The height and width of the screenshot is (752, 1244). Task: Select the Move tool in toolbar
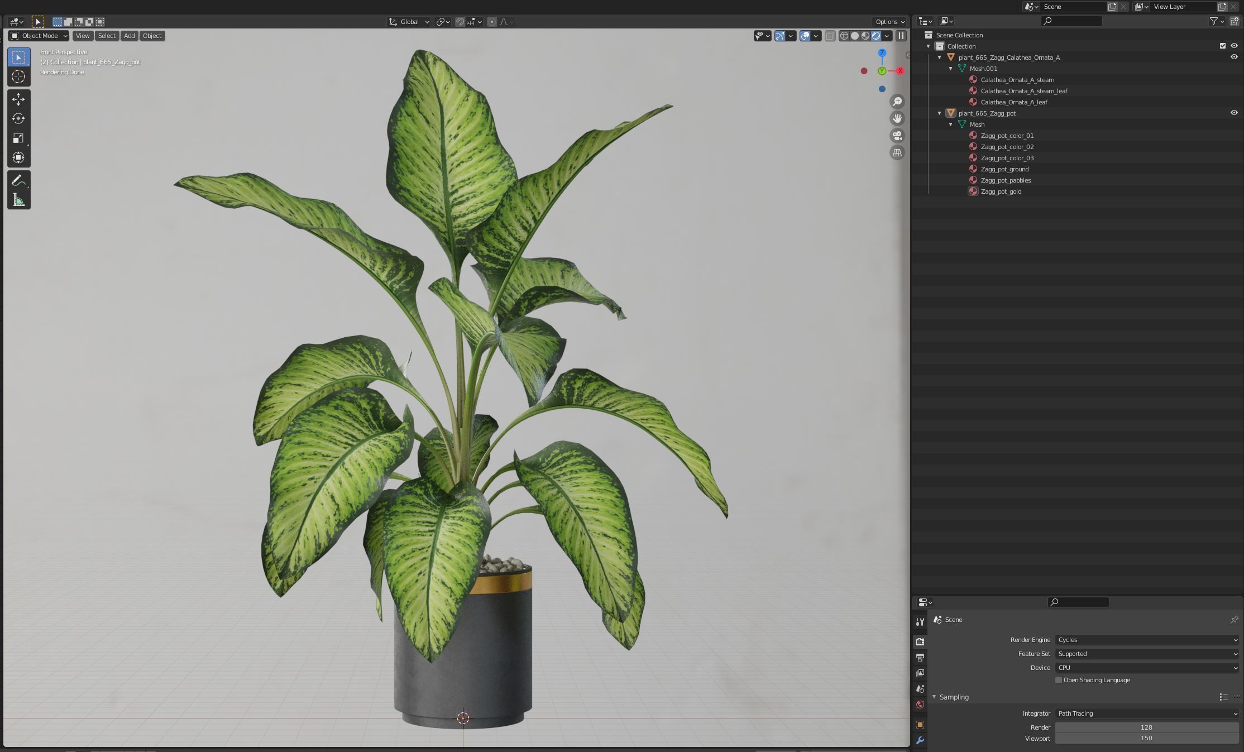coord(18,99)
